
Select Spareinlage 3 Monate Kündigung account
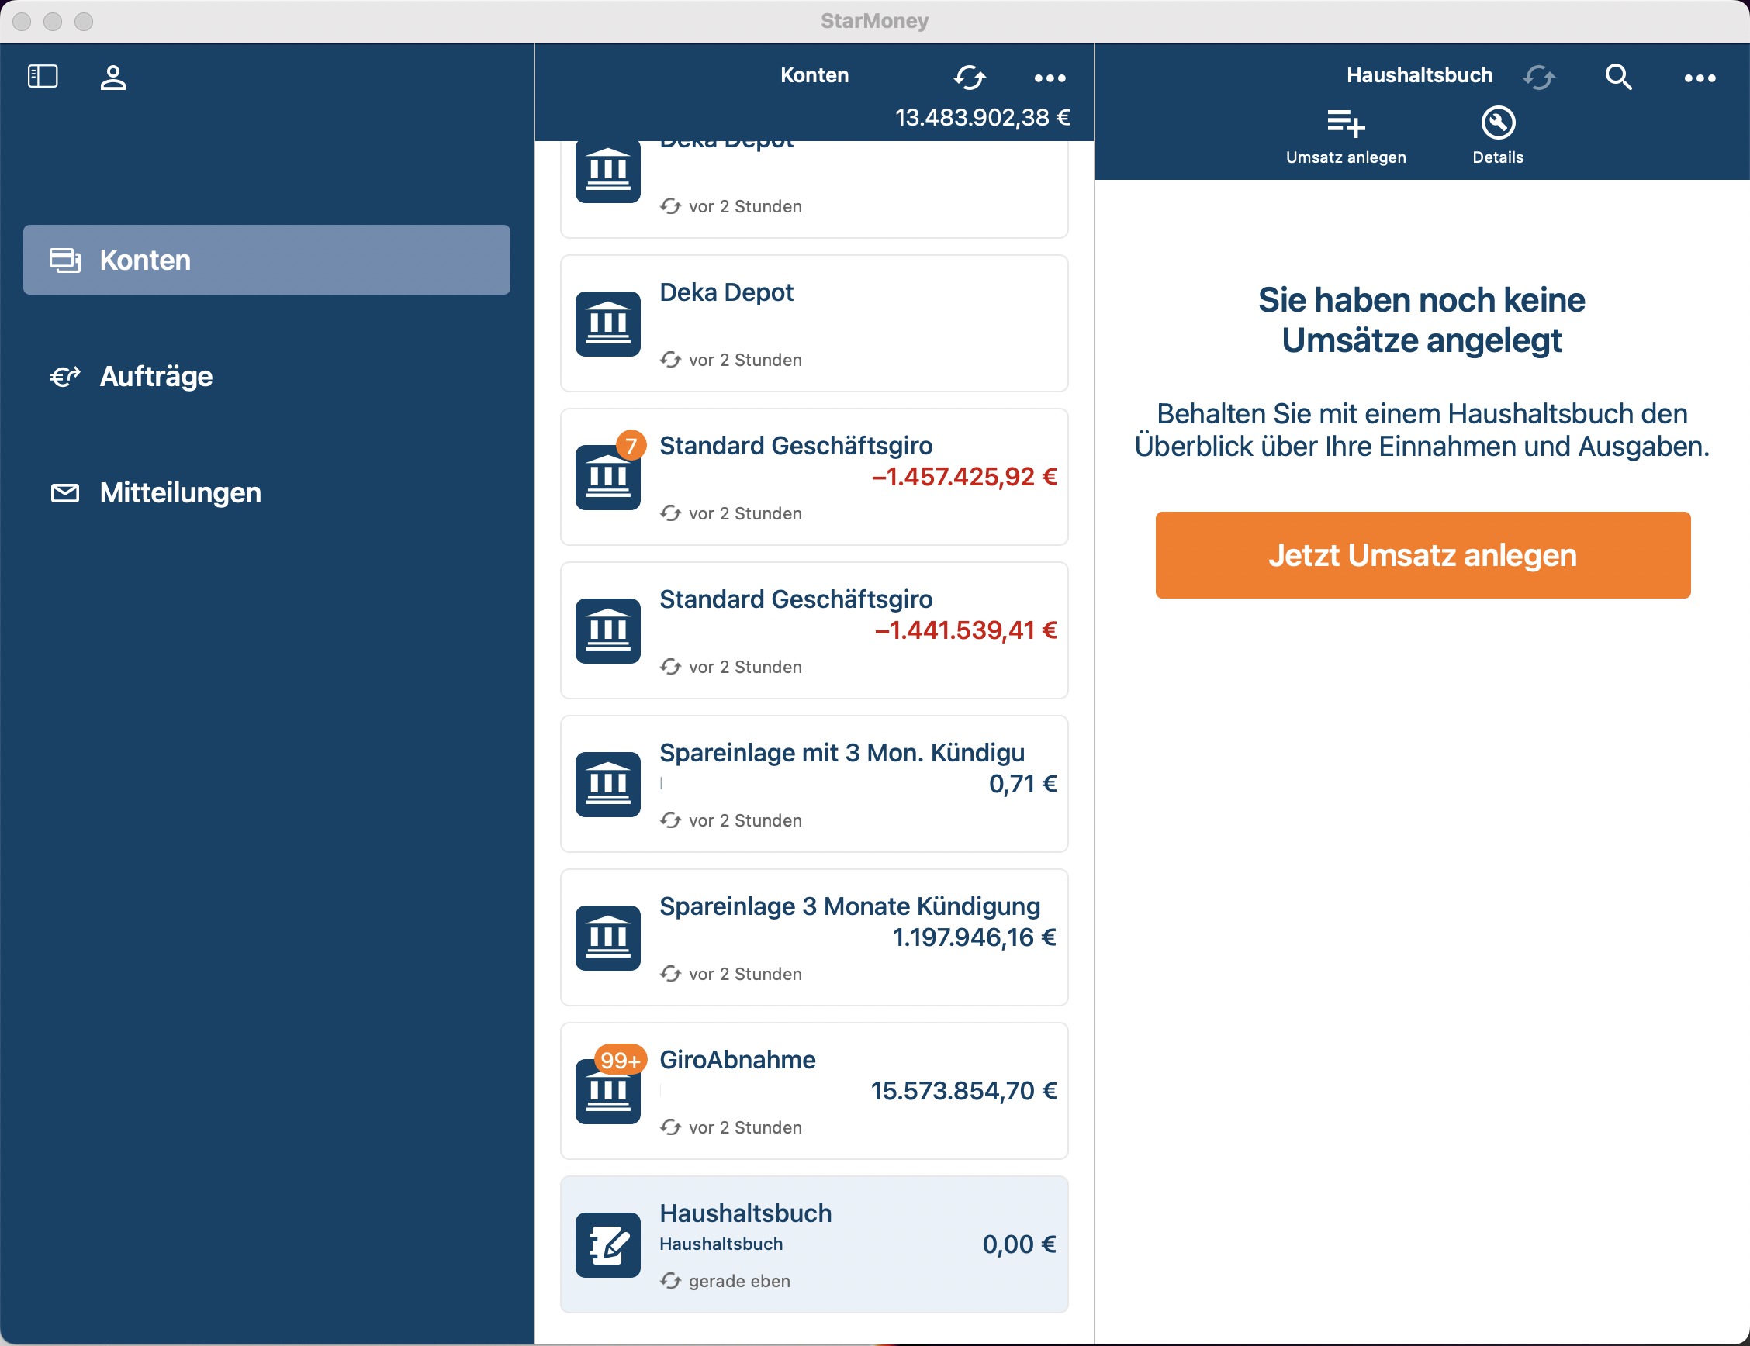pyautogui.click(x=813, y=937)
